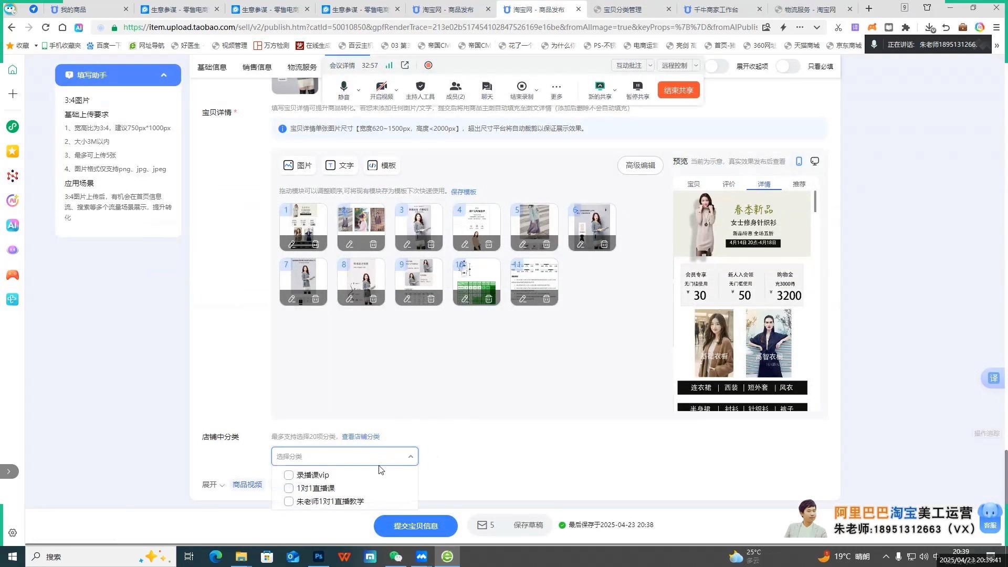Check the 录播课vip category checkbox
The width and height of the screenshot is (1008, 567).
click(288, 475)
